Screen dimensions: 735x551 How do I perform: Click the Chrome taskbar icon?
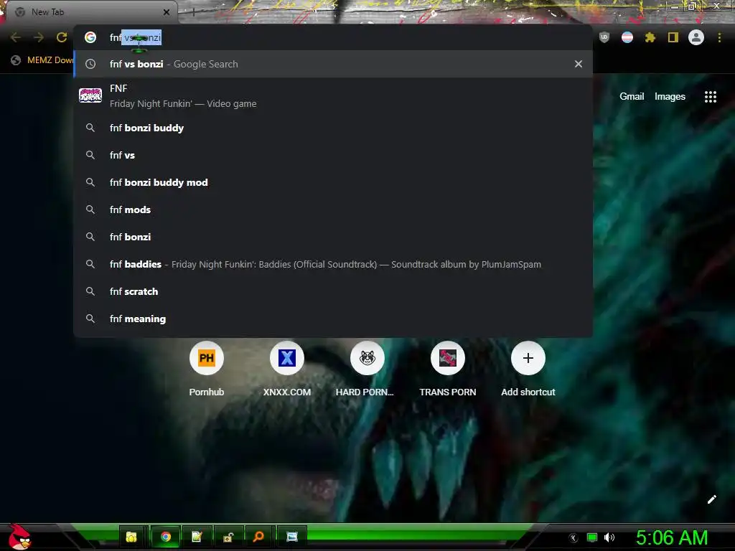[166, 537]
